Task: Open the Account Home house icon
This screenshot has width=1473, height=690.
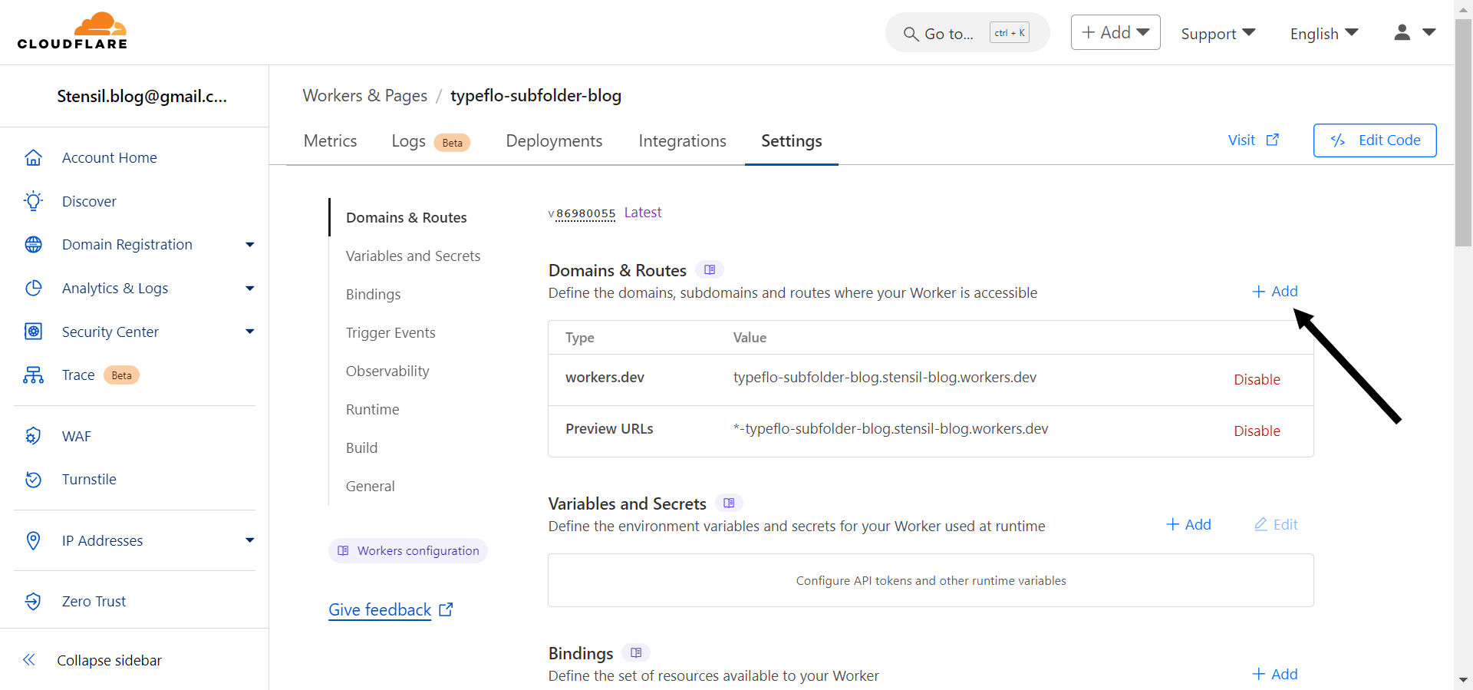Action: click(33, 157)
